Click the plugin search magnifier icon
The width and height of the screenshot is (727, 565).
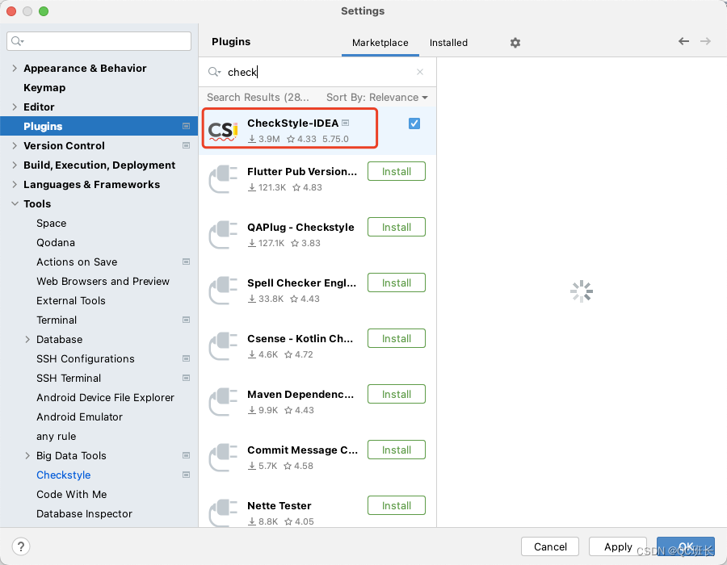point(214,72)
